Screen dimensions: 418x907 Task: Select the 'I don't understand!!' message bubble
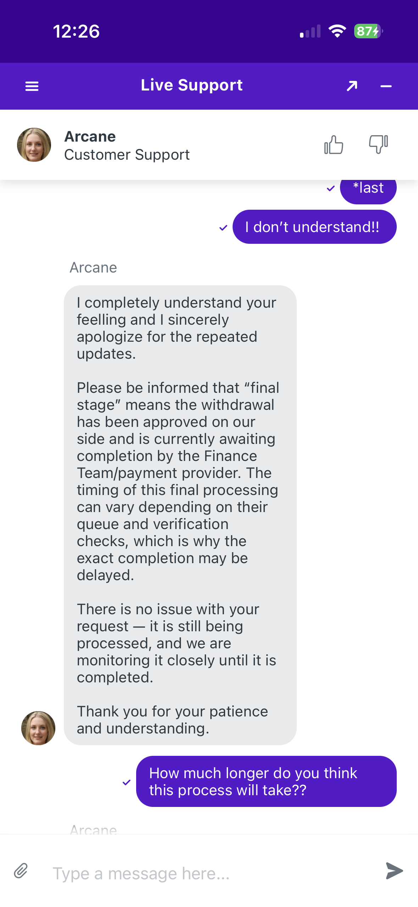[x=314, y=227]
